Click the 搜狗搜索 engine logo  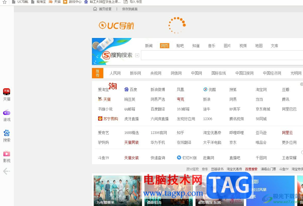tap(117, 55)
